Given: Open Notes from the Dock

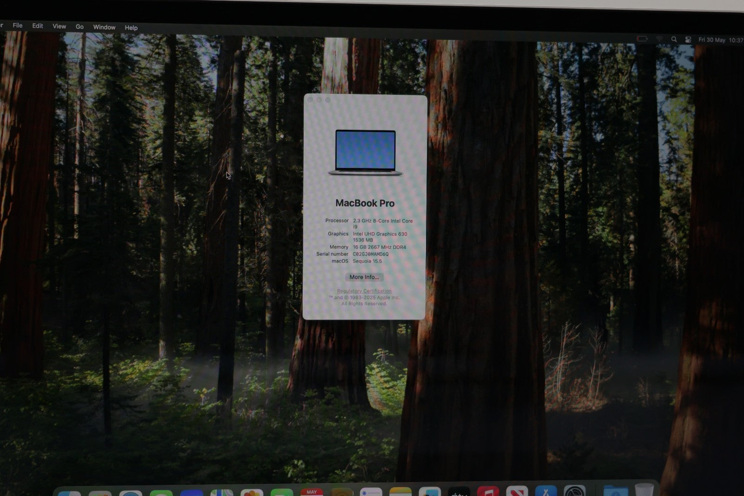Looking at the screenshot, I should coord(400,492).
